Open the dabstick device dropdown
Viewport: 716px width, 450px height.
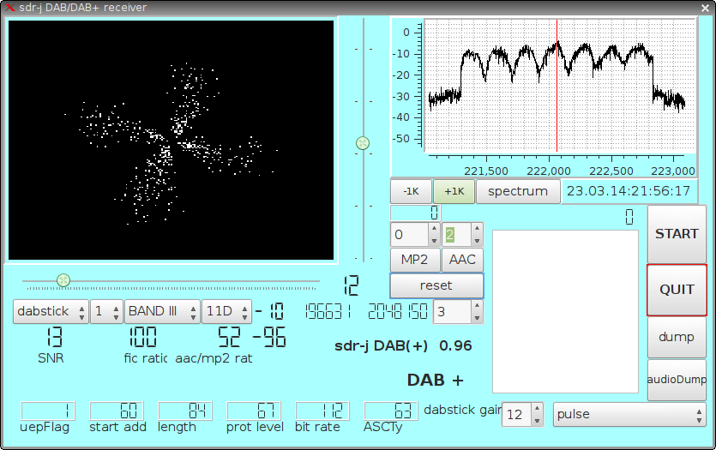pyautogui.click(x=51, y=312)
